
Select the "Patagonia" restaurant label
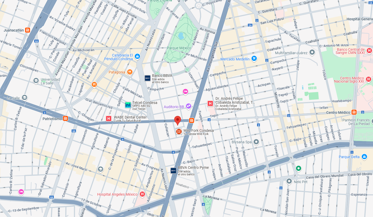(117, 72)
